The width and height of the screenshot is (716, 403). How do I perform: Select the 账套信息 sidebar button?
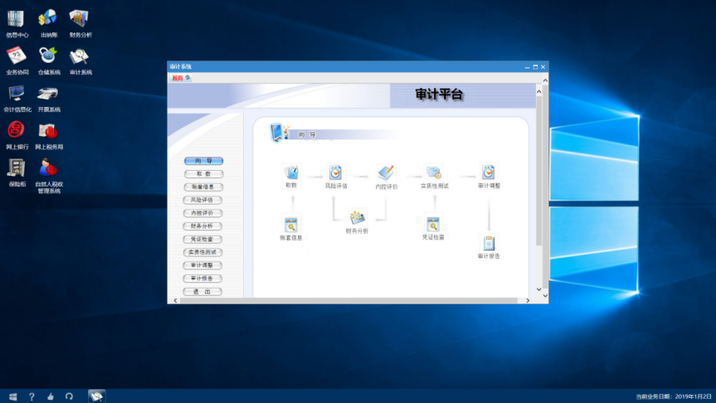202,187
